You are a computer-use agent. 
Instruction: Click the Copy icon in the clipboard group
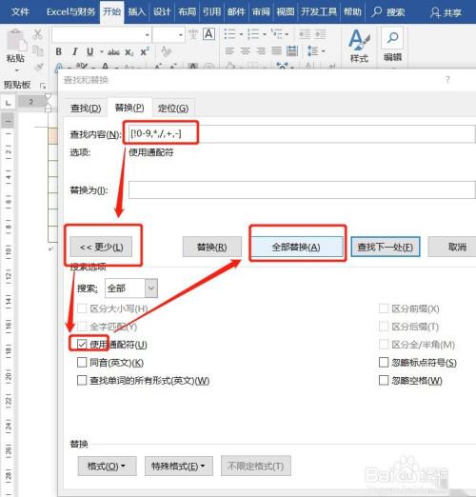38,50
